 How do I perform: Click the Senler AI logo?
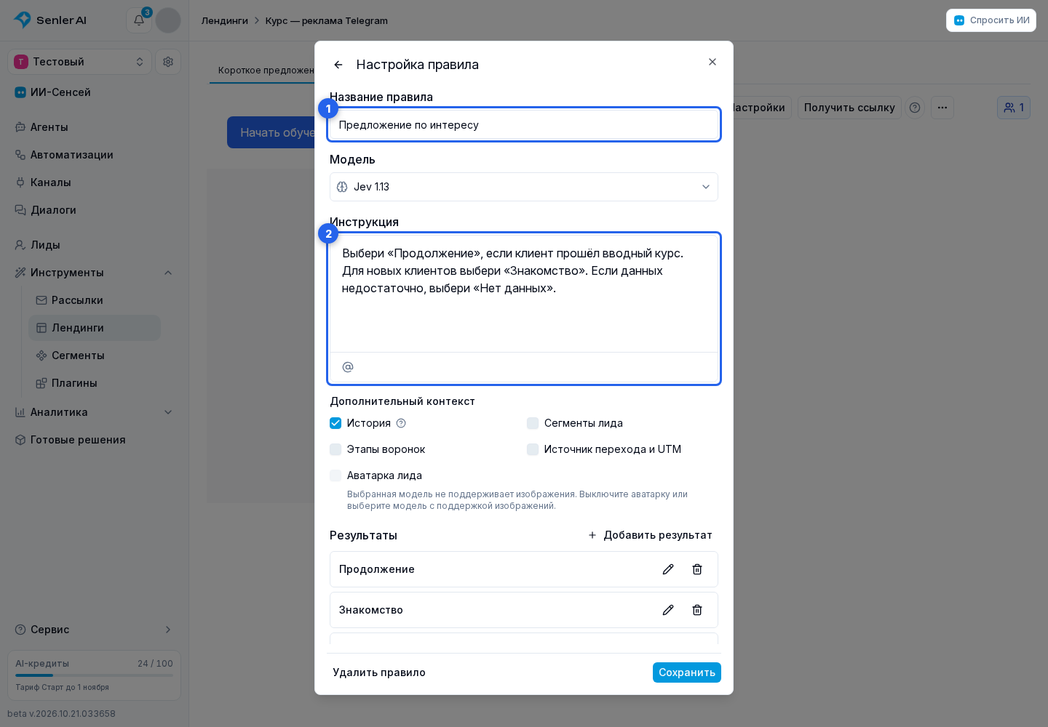(49, 20)
